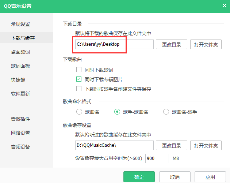Uncheck 同时下载专辑图片 option
230x183 pixels.
pos(78,79)
